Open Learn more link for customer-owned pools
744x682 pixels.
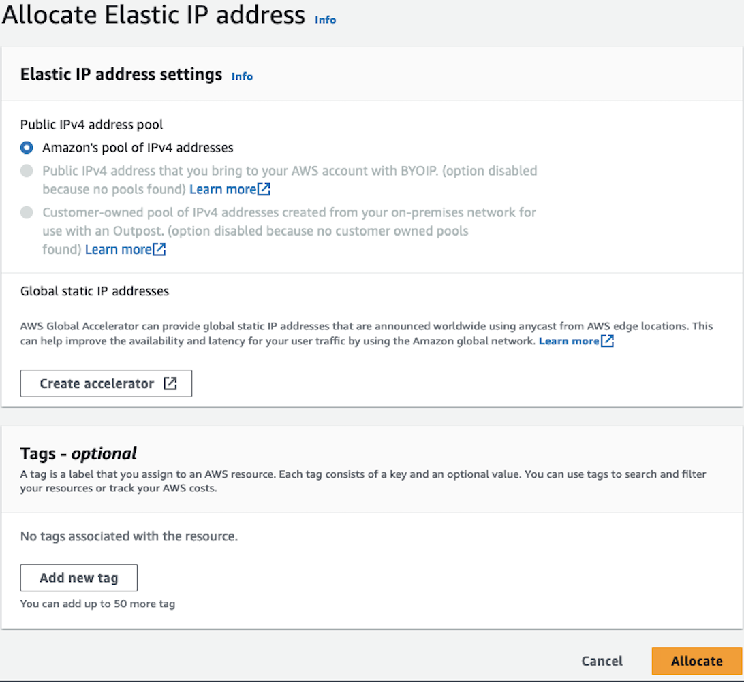click(118, 250)
